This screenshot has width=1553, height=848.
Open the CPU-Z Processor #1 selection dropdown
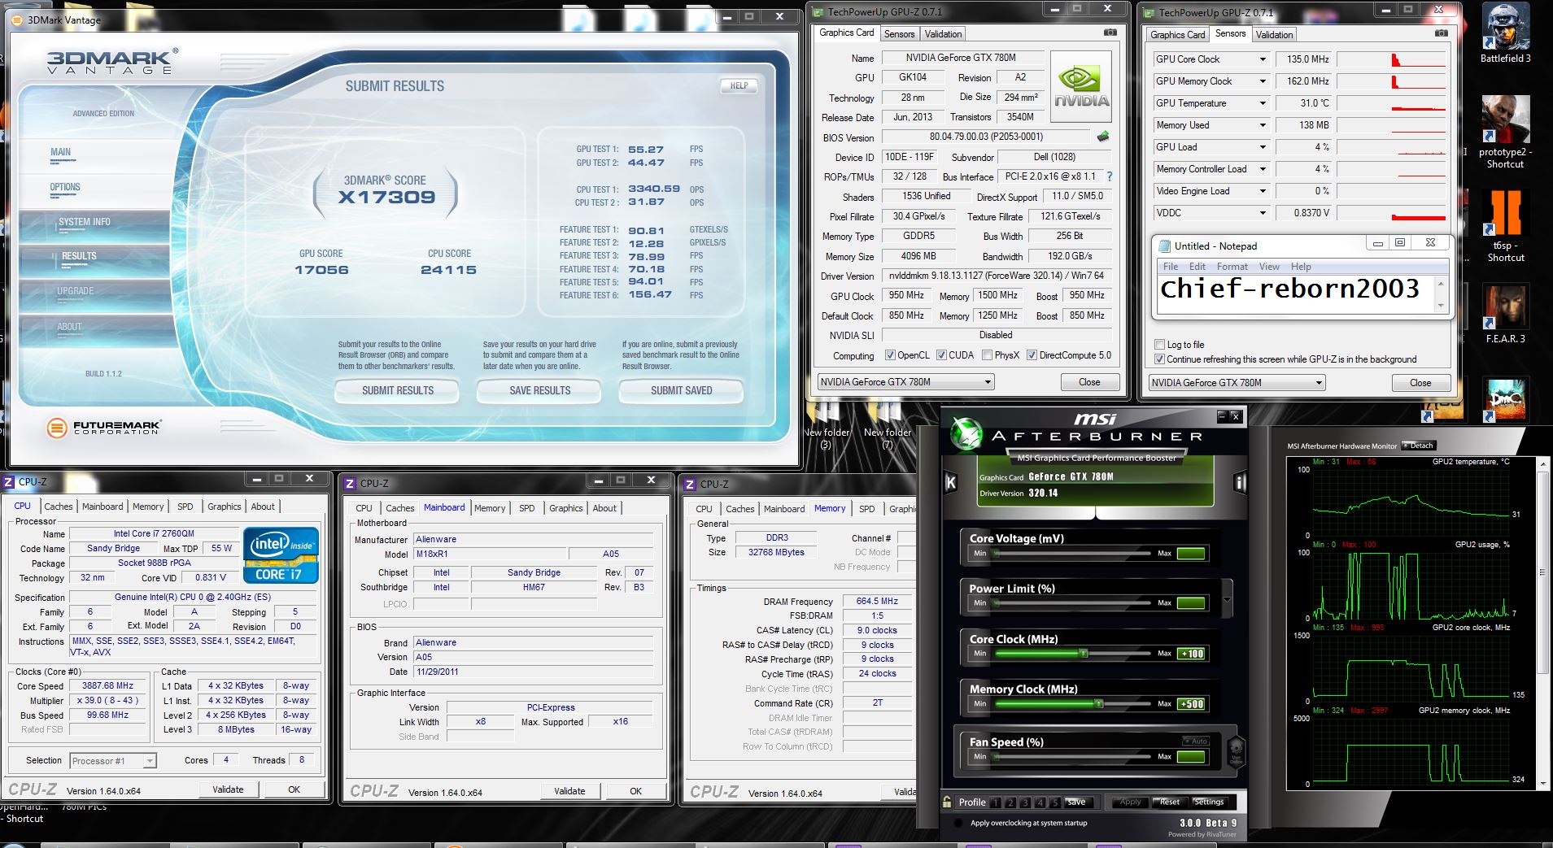click(x=112, y=761)
